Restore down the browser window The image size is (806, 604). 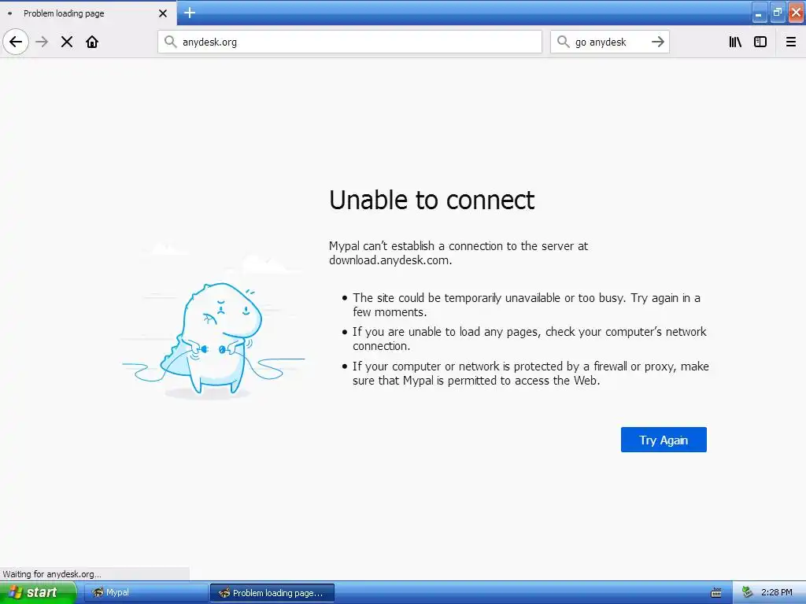coord(777,13)
